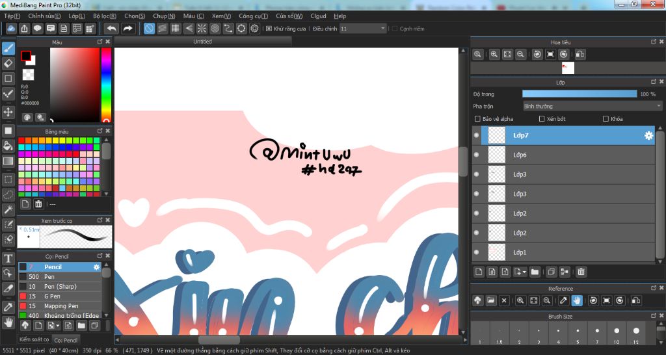Enable curve snap
The image size is (666, 355).
click(228, 29)
